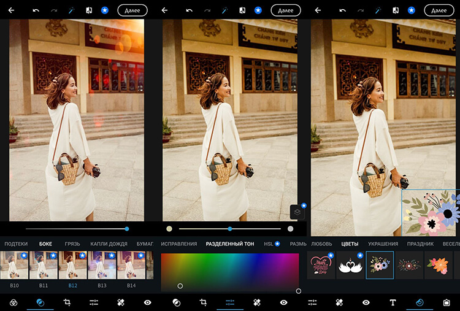Go back using the middle screen's arrow

(x=164, y=10)
